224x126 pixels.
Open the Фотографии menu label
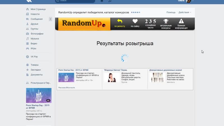tap(37, 34)
